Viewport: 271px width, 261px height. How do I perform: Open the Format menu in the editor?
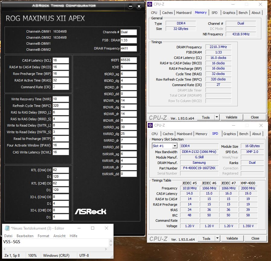tap(43, 236)
